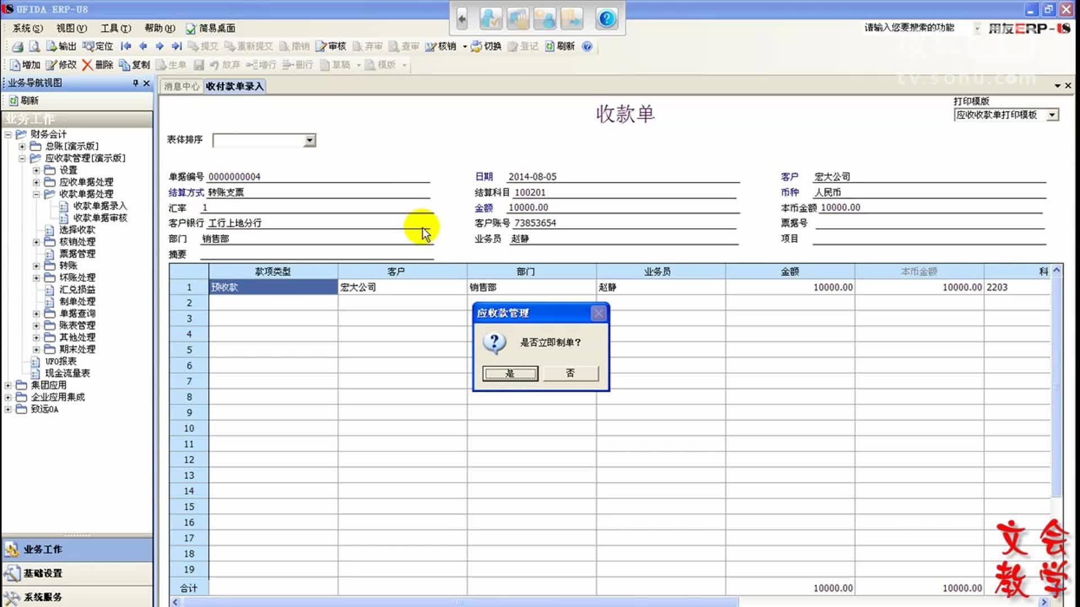This screenshot has height=607, width=1080.
Task: Click 是 in the dialog
Action: [510, 373]
